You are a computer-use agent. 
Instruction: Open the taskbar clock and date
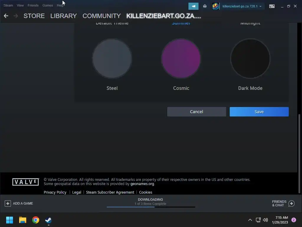coord(280,220)
